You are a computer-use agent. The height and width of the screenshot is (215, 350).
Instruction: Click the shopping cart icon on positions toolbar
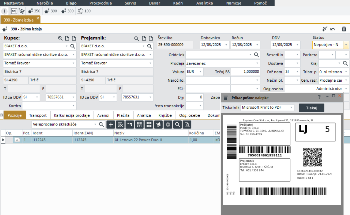[159, 124]
